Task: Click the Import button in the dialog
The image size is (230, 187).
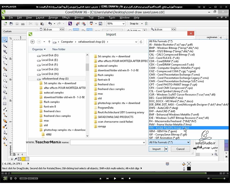Action: (x=156, y=149)
